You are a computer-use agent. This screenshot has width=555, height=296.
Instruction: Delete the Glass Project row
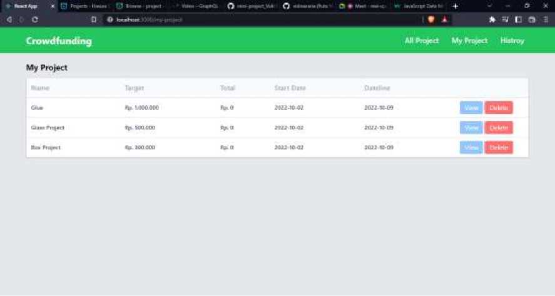click(x=499, y=128)
